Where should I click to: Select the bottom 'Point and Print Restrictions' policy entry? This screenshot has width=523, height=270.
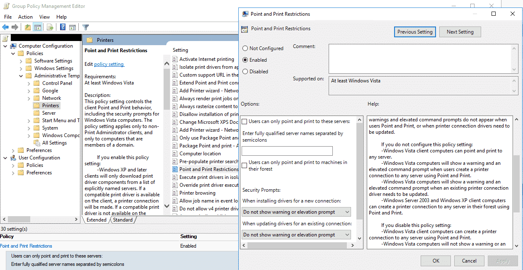click(x=26, y=246)
